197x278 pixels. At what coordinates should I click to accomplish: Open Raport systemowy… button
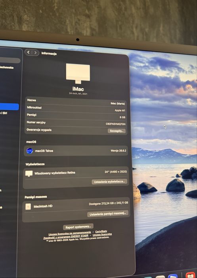(x=78, y=227)
